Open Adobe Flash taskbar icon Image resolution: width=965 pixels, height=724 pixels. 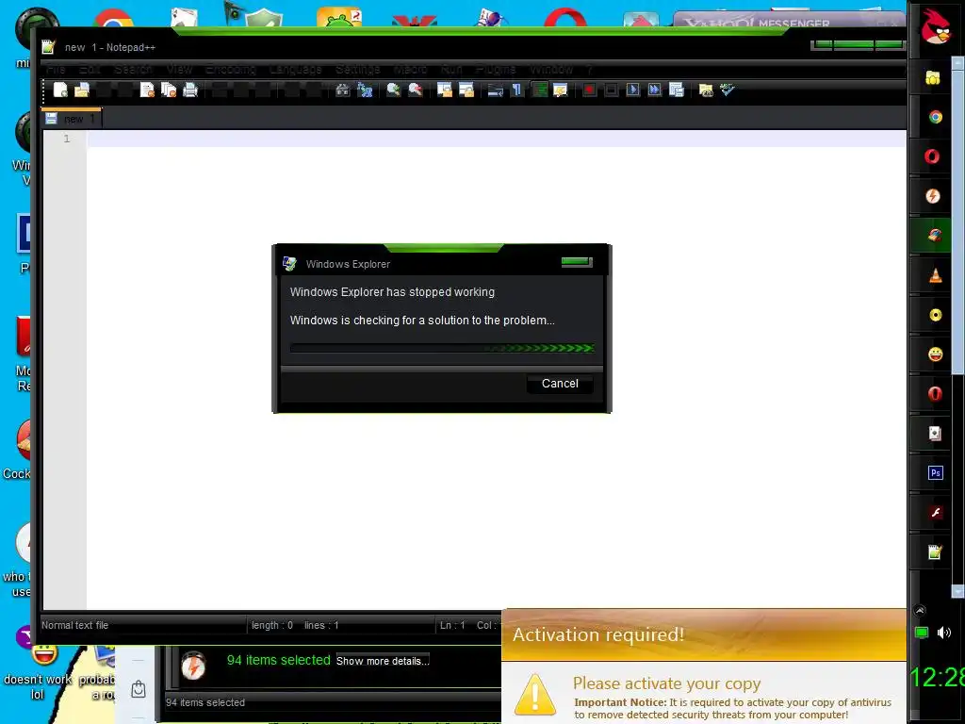point(936,512)
